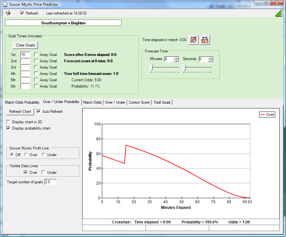Enable the Under visible data line
Image resolution: width=286 pixels, height=237 pixels.
[43, 172]
